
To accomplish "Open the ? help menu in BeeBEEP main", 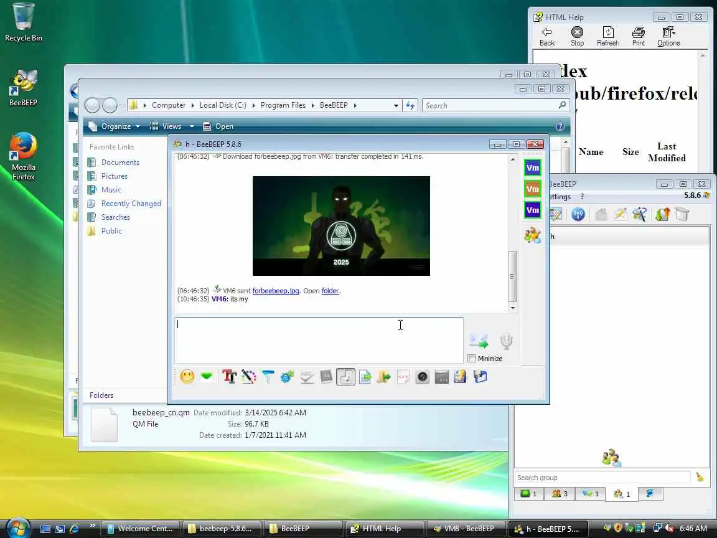I will 582,197.
